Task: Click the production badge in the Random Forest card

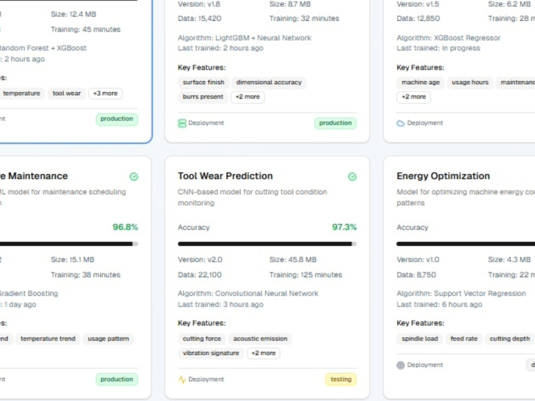Action: (117, 119)
